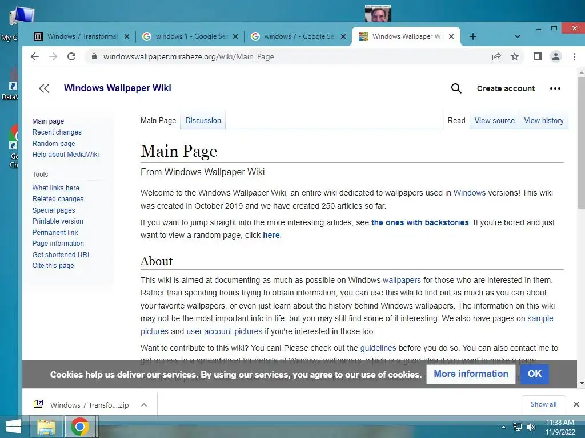The image size is (585, 438).
Task: Open What links here
Action: click(x=55, y=188)
